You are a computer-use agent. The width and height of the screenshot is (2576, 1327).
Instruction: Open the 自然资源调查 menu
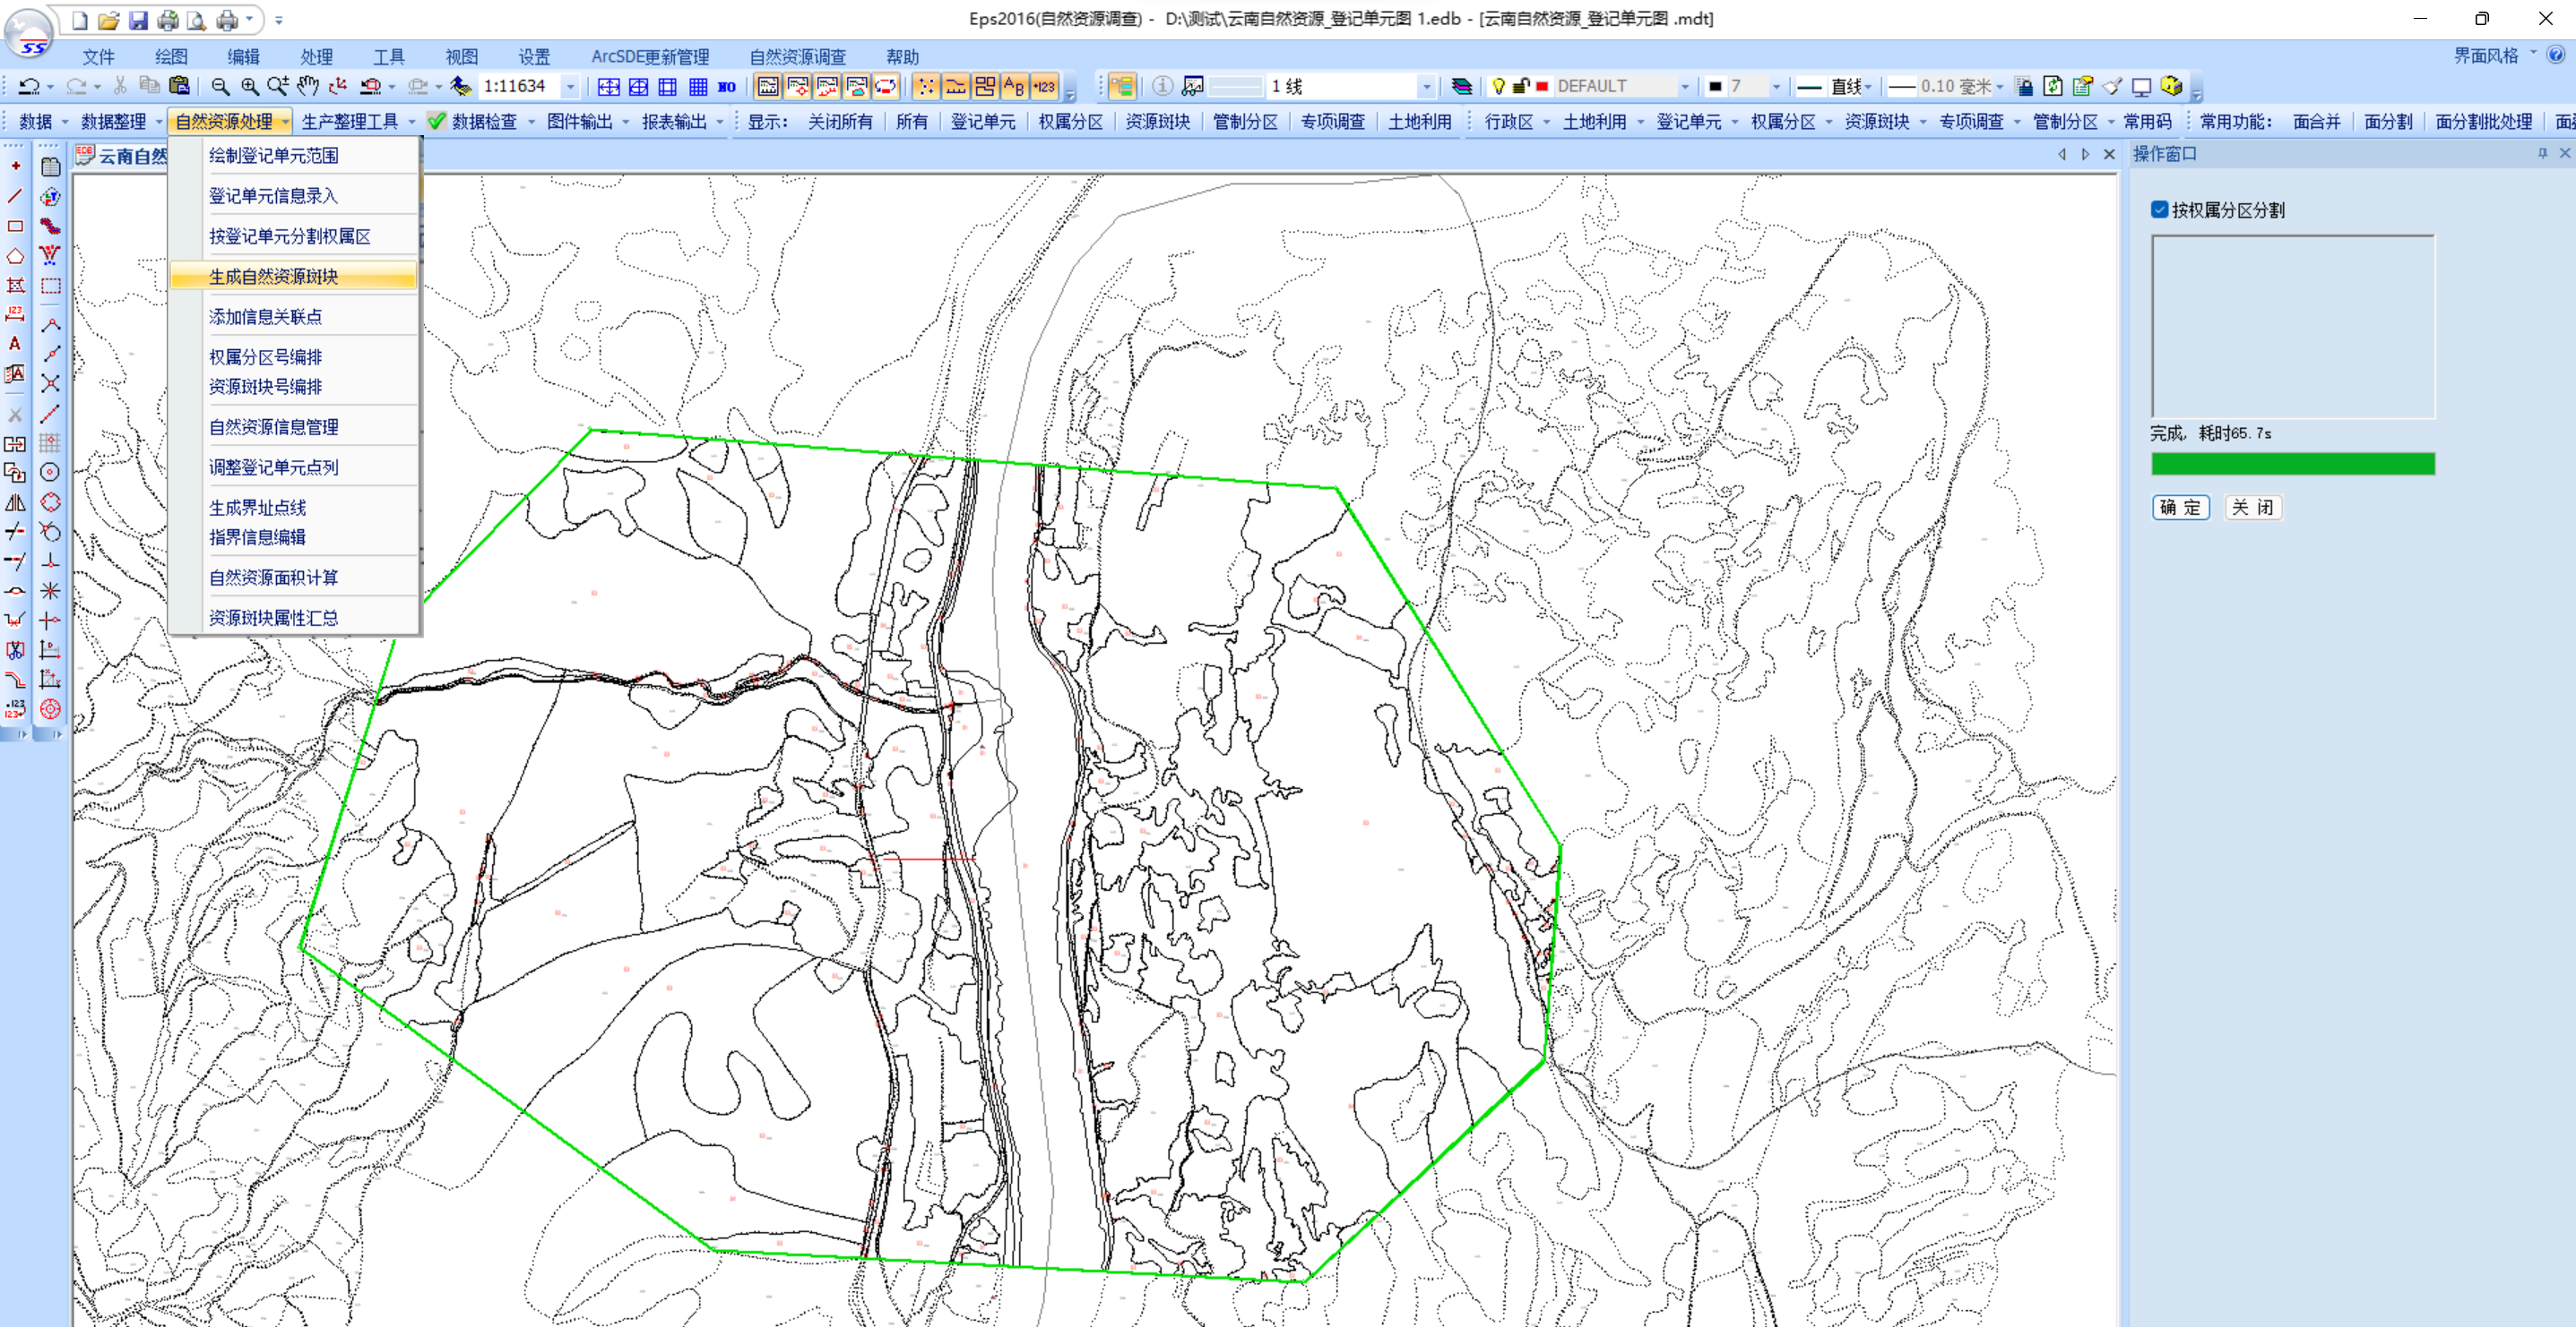click(798, 57)
